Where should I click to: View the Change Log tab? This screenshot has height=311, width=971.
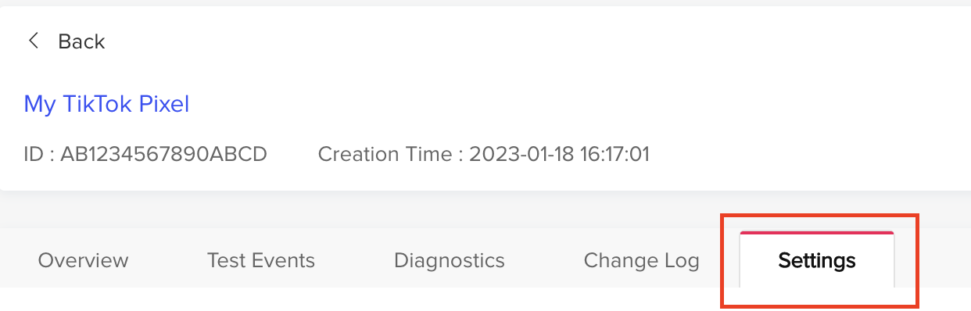[x=641, y=260]
